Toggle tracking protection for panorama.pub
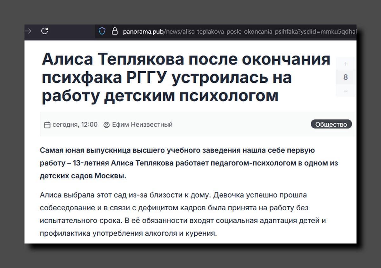This screenshot has width=381, height=268. tap(102, 31)
